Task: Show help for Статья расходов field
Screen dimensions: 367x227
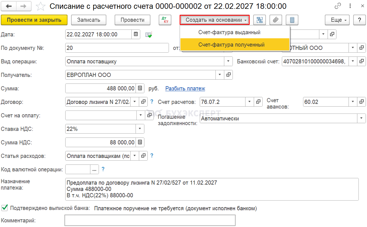Action: click(152, 156)
